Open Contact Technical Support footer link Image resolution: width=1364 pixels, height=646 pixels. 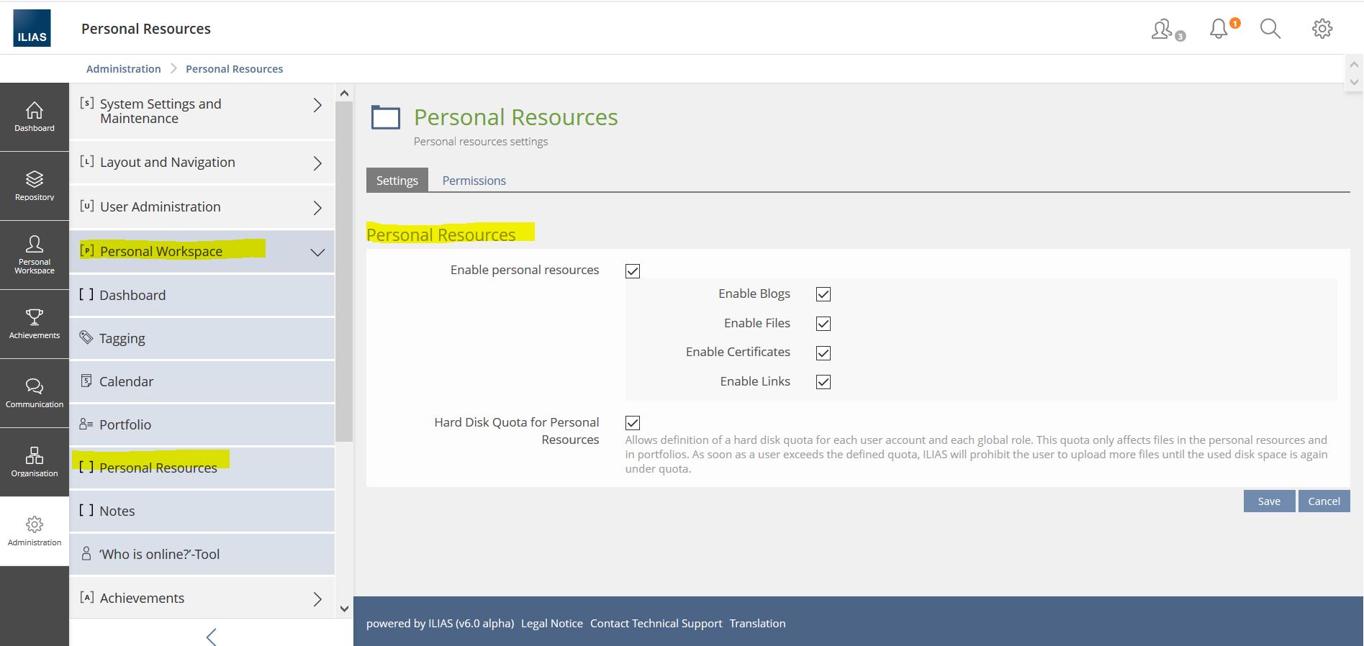point(656,623)
